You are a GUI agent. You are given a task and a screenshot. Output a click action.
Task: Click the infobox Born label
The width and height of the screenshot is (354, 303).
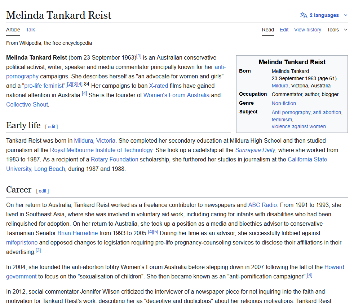point(245,71)
